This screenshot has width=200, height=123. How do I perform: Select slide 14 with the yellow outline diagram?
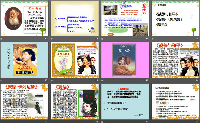pos(75,18)
